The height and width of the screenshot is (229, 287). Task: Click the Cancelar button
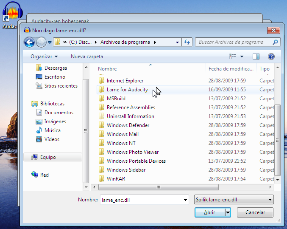pyautogui.click(x=255, y=212)
